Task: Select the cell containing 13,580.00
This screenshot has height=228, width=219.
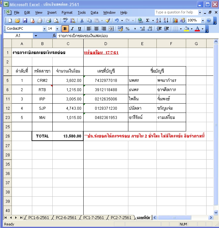Action: pos(68,136)
